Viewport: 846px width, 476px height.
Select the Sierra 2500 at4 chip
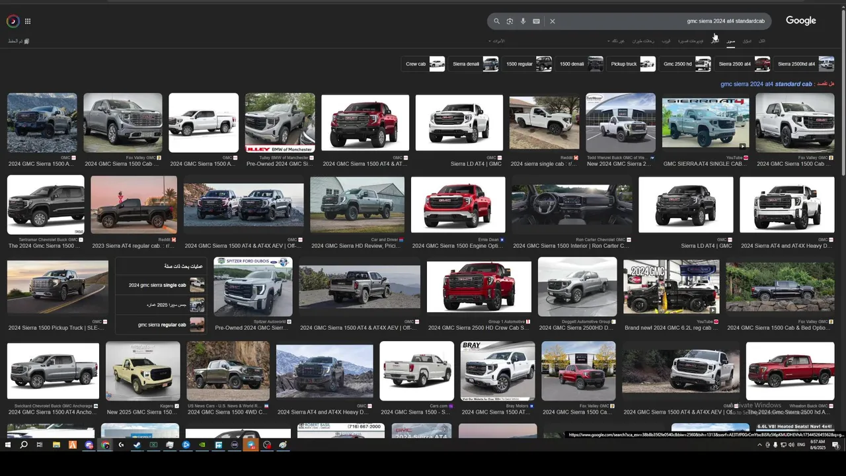click(x=744, y=63)
